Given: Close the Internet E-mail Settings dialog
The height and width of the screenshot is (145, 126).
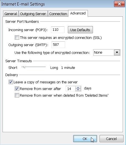Looking at the screenshot, I should click(x=119, y=4).
